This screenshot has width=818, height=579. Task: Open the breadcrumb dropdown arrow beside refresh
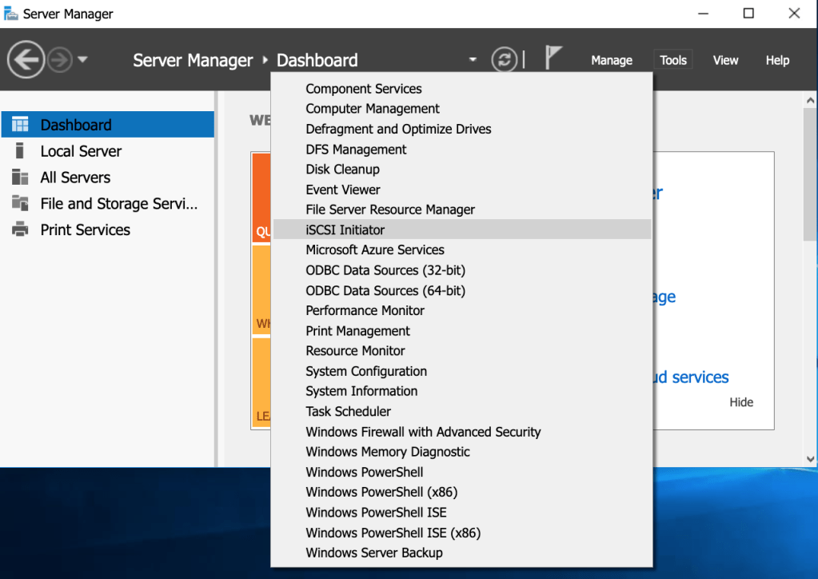pos(473,60)
